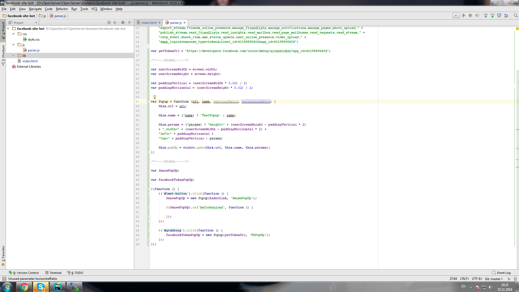The height and width of the screenshot is (292, 519).
Task: Click inspection status square above error stripe
Action: (517, 28)
